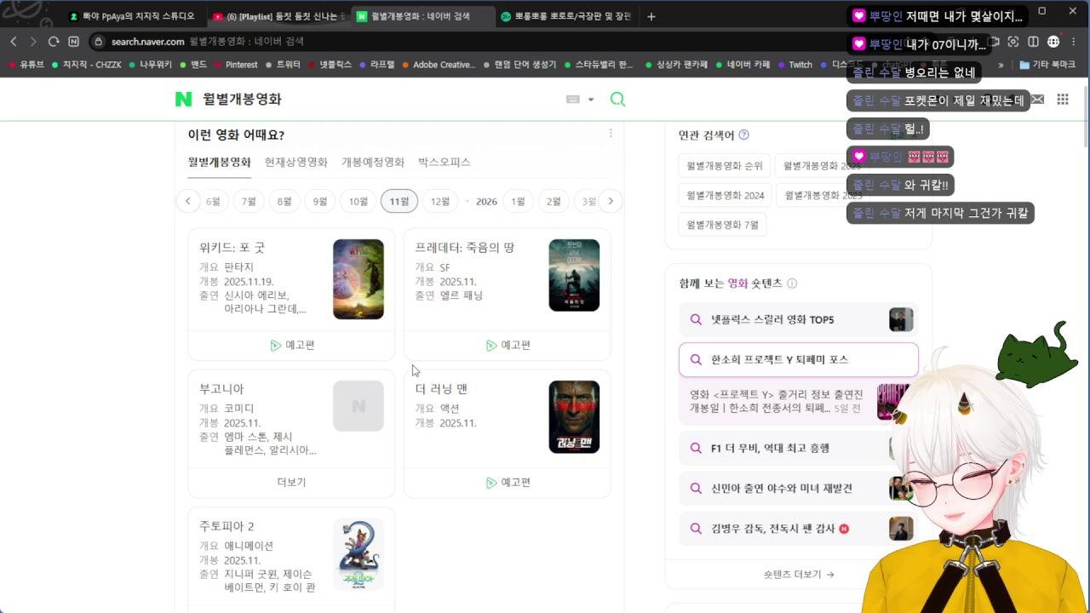Screen dimensions: 1090x613
Task: Select the 2월 month chip
Action: [554, 202]
